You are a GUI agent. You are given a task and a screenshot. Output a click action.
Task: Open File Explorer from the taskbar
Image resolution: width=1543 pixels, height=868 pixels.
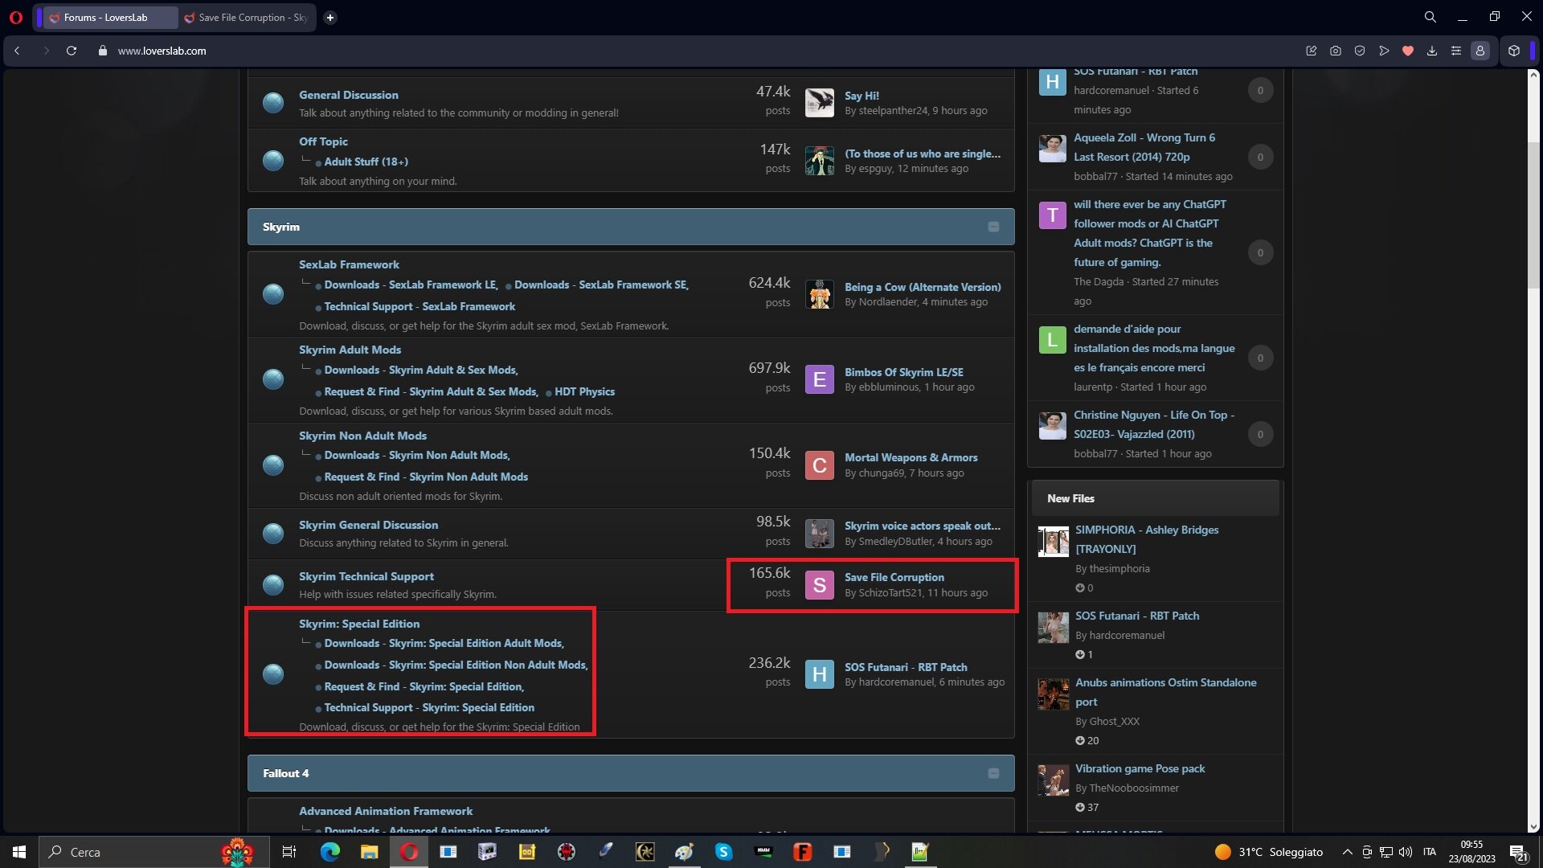click(369, 852)
